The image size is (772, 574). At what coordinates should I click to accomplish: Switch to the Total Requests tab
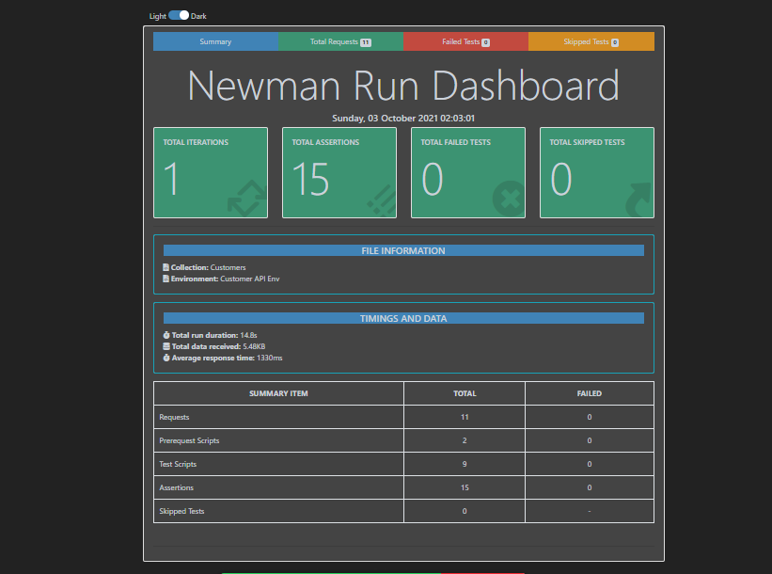click(x=340, y=41)
